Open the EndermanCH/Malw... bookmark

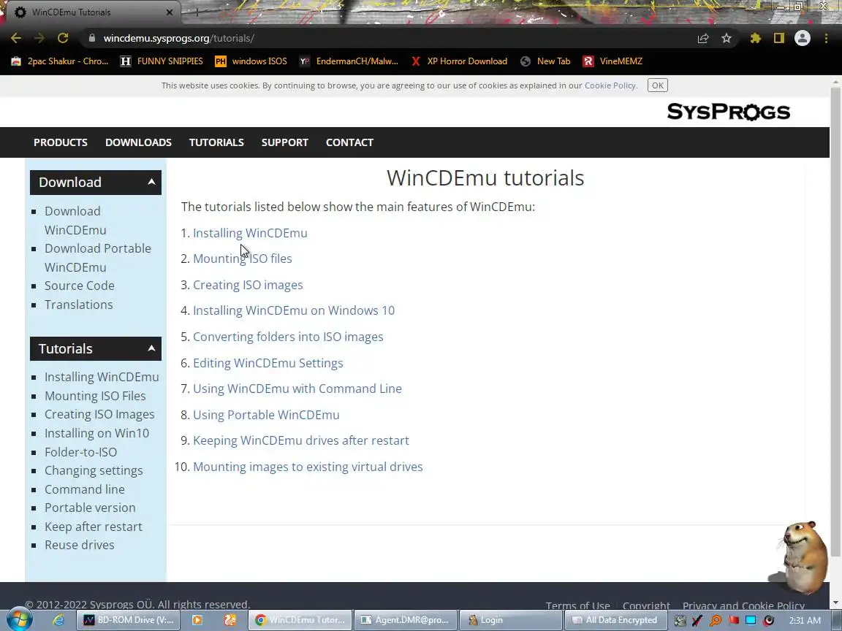349,61
